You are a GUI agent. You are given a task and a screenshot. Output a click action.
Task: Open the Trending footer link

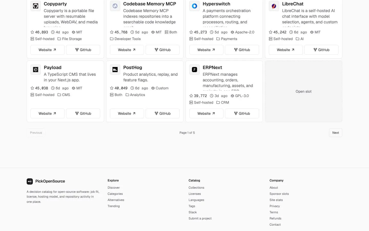tap(114, 206)
